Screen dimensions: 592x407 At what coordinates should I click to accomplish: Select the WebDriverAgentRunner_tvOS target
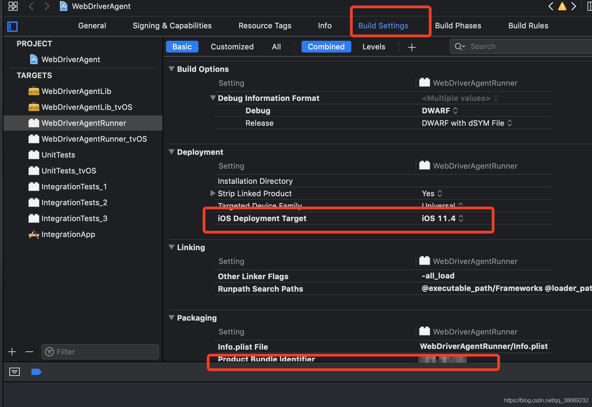tap(83, 139)
